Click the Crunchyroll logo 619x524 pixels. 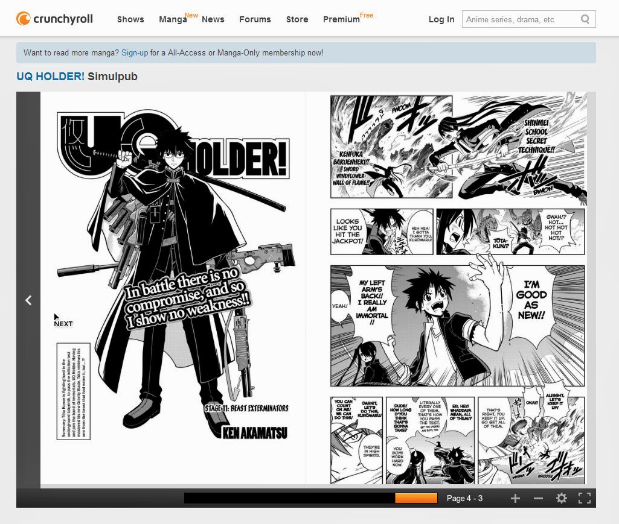pyautogui.click(x=54, y=19)
